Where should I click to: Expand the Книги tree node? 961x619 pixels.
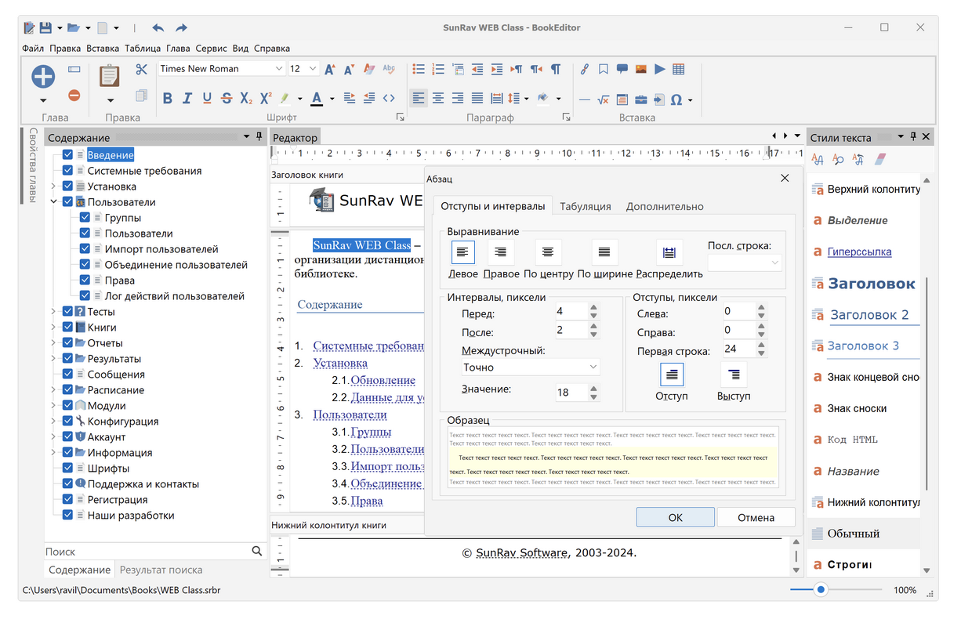pyautogui.click(x=53, y=328)
